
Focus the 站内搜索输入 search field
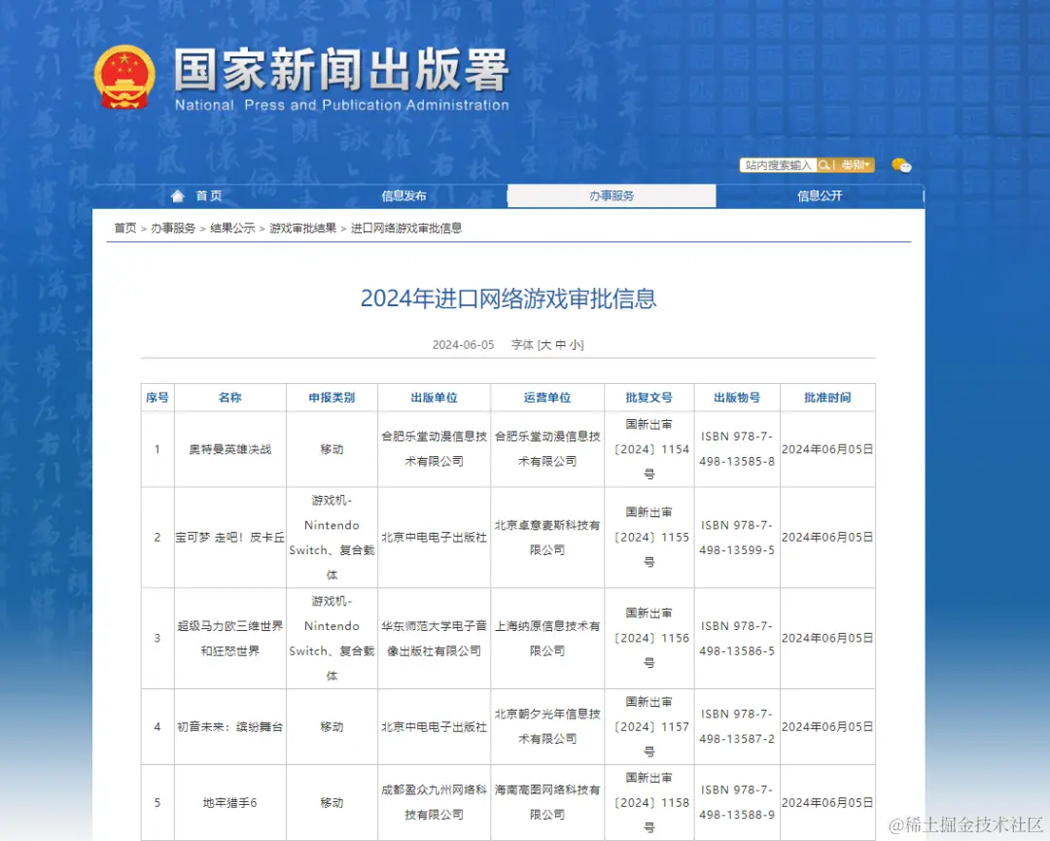(778, 164)
